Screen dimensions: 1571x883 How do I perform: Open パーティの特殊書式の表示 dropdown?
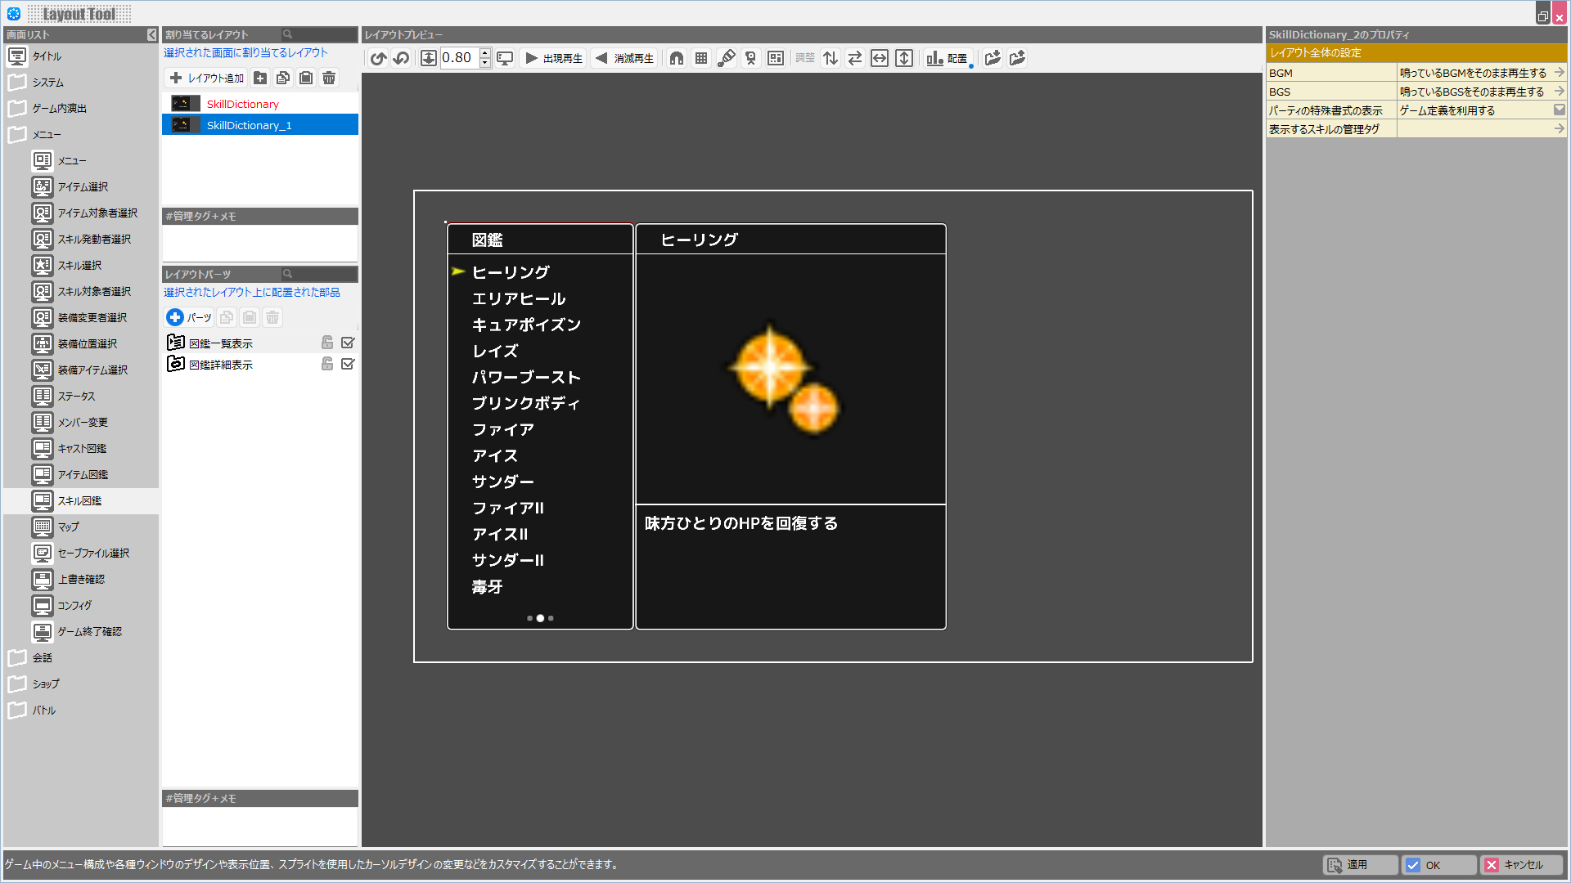(x=1559, y=110)
